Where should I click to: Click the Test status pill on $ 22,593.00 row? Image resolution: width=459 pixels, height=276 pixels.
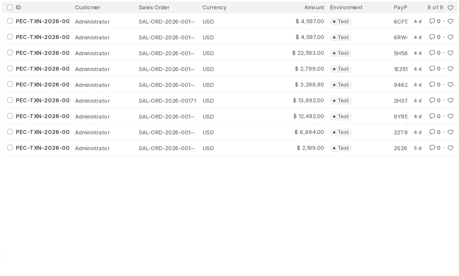[341, 53]
